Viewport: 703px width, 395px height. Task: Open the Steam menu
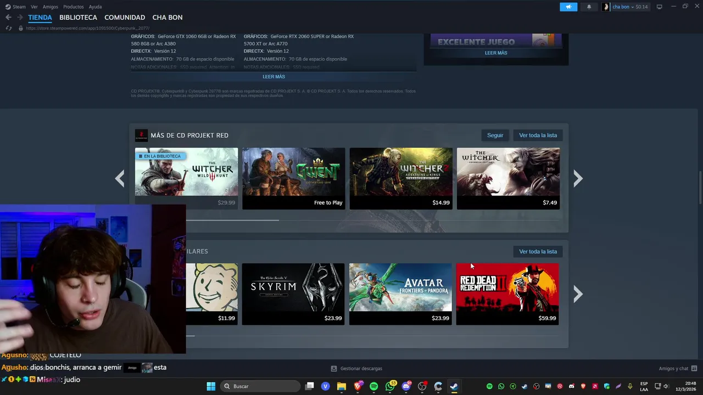pos(15,7)
